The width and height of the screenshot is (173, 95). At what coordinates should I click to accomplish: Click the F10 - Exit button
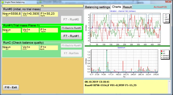pos(11,87)
